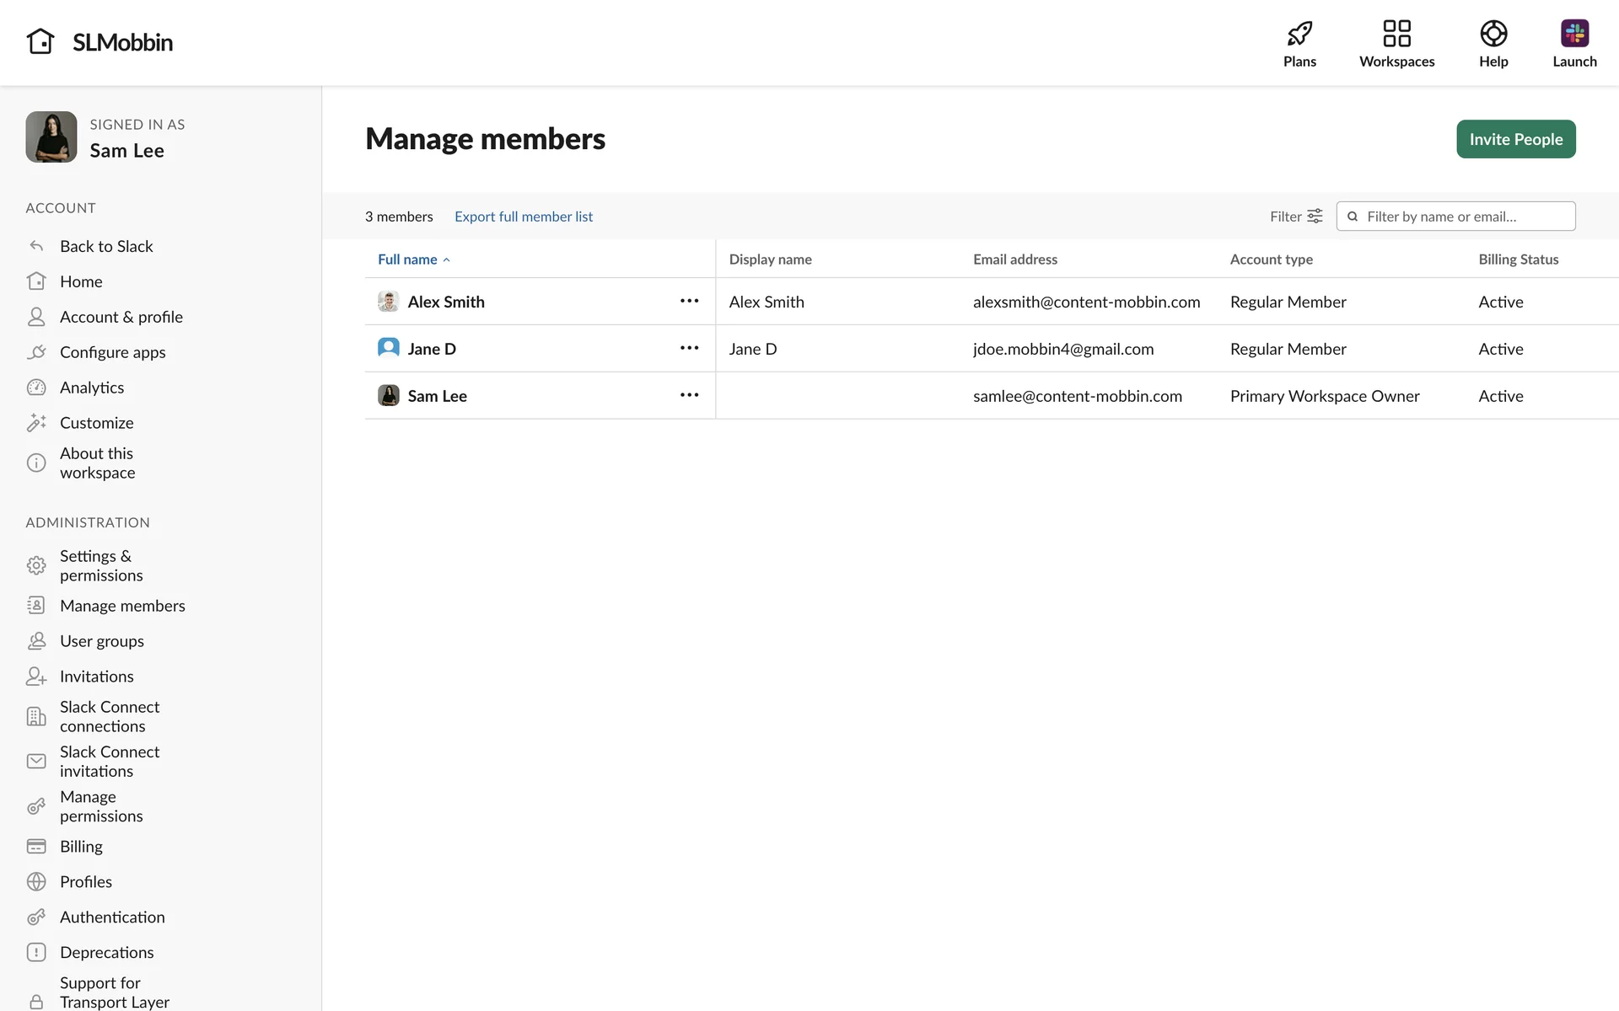
Task: Click the SLMobbin home icon
Action: tap(40, 41)
